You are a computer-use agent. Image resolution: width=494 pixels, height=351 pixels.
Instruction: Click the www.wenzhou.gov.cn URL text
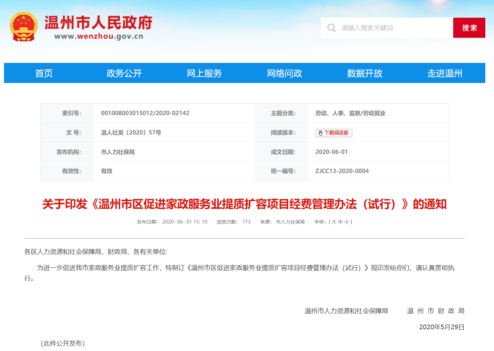(99, 36)
